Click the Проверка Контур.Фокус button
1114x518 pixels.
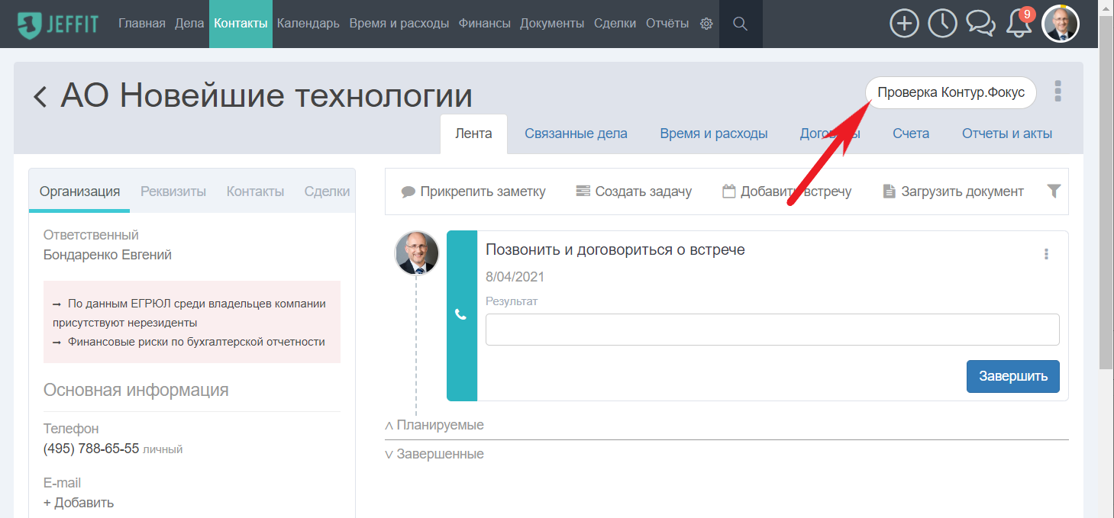click(951, 93)
